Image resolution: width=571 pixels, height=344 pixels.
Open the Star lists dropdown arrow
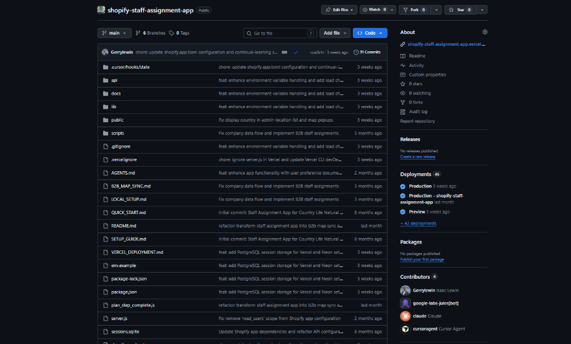coord(482,10)
